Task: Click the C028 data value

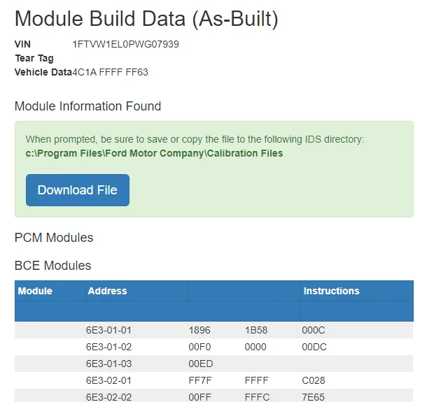Action: pos(314,381)
